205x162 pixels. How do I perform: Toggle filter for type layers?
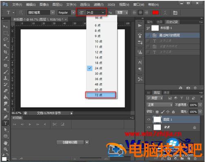181,98
